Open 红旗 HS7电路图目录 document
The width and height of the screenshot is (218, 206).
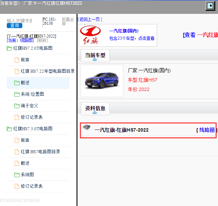click(41, 152)
